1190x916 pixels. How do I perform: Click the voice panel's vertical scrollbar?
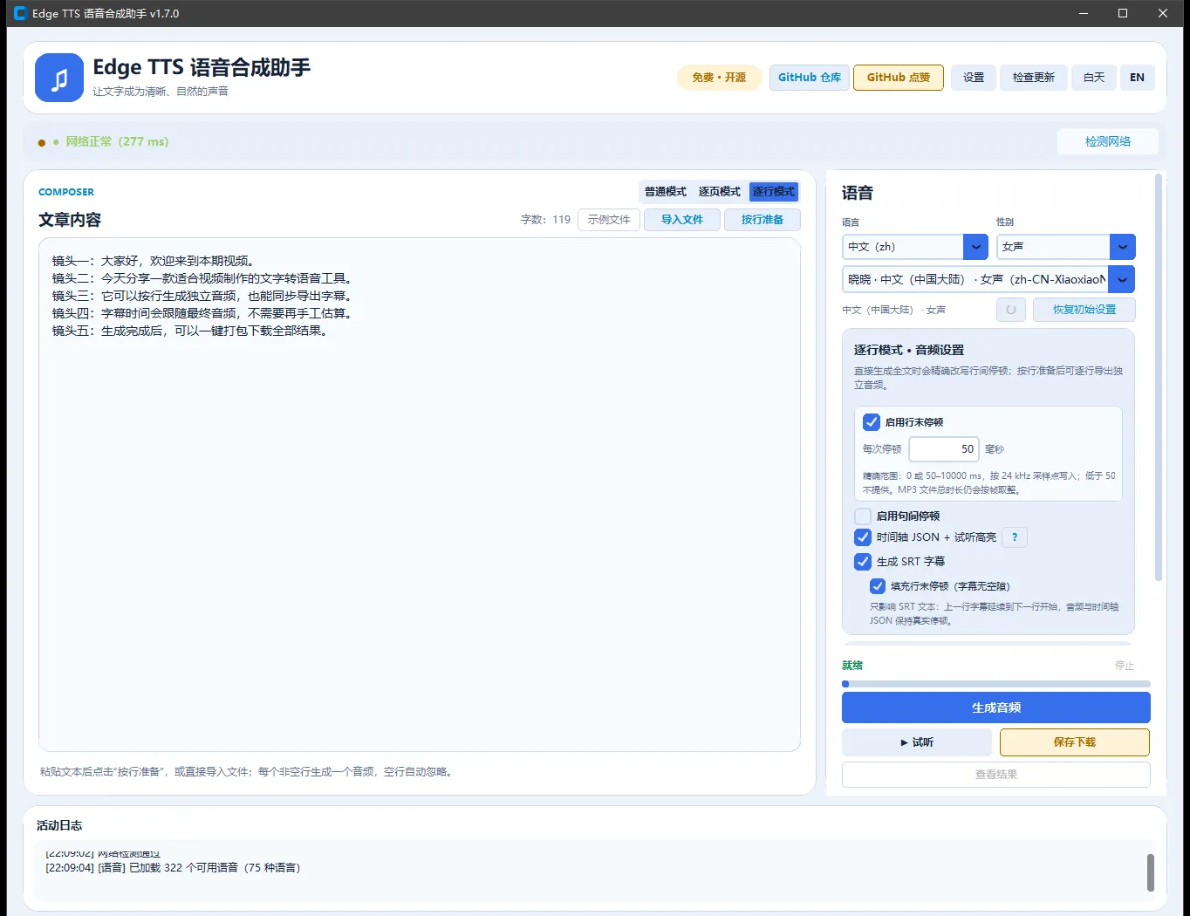pos(1159,377)
